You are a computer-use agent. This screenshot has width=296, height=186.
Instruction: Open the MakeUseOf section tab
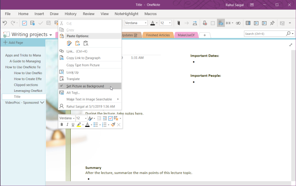point(186,35)
